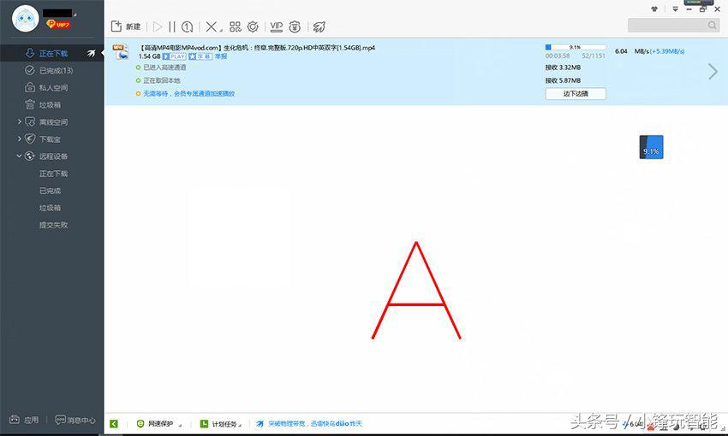Click the green back-arrow icon in status bar
The height and width of the screenshot is (436, 728).
pyautogui.click(x=114, y=423)
